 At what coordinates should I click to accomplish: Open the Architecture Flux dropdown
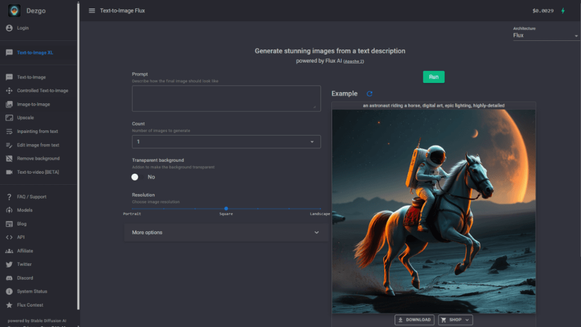click(545, 35)
